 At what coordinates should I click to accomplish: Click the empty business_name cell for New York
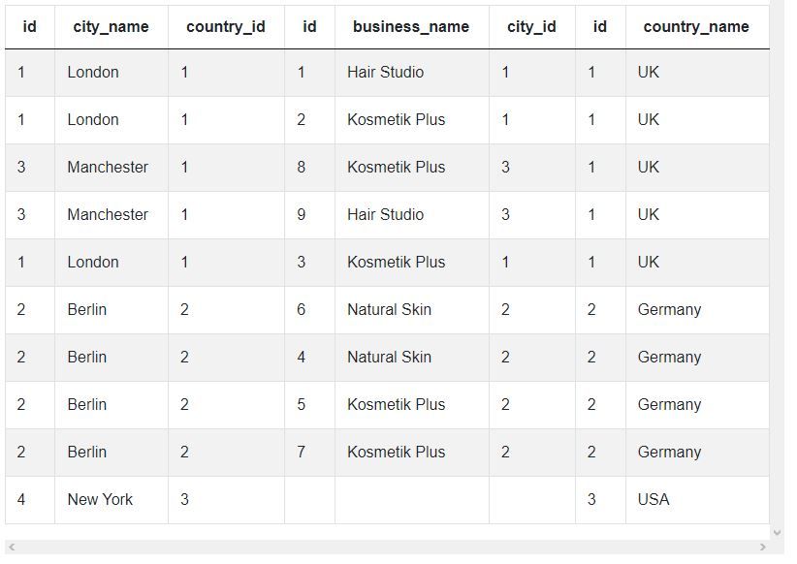click(x=411, y=500)
